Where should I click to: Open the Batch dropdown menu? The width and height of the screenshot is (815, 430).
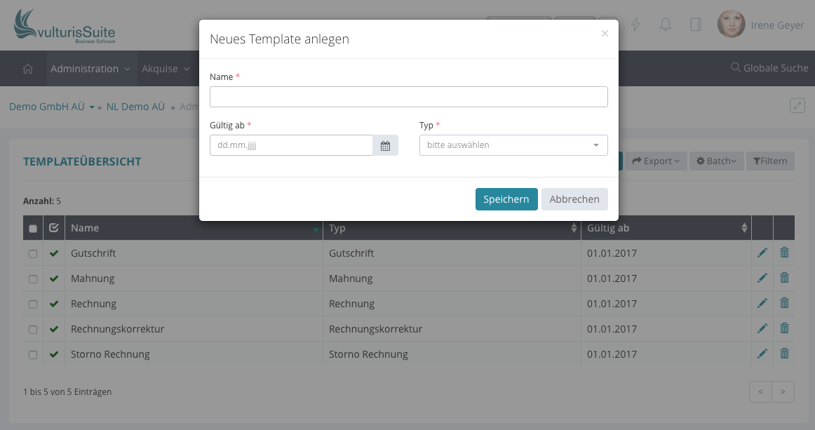click(716, 161)
